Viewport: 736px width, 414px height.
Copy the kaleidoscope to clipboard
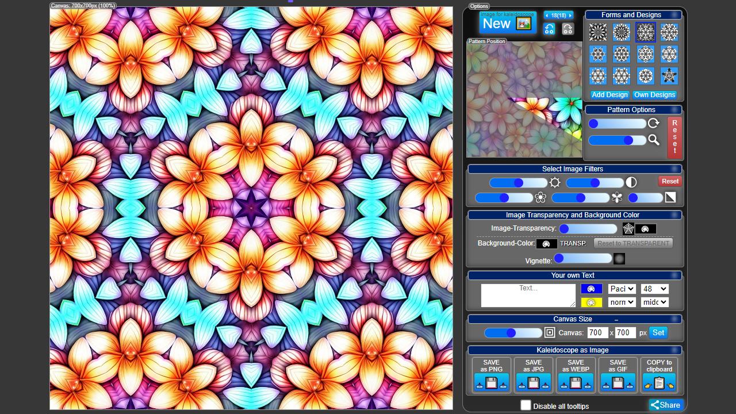[660, 375]
